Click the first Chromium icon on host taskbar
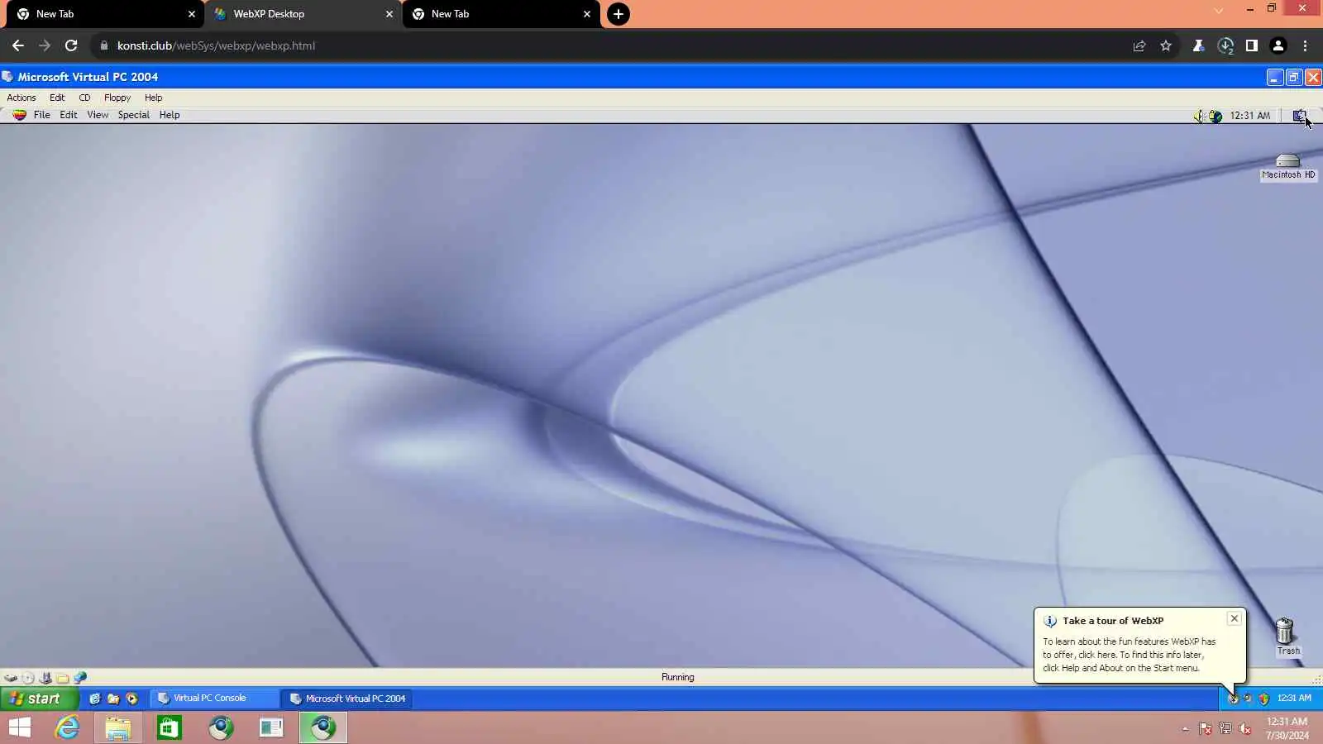This screenshot has width=1323, height=744. pos(221,727)
